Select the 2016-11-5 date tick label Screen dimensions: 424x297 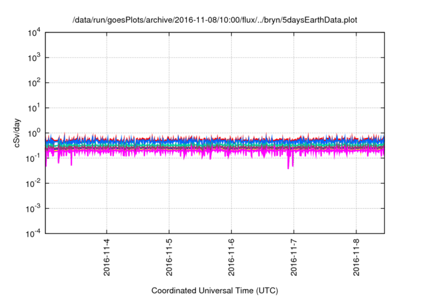coord(169,257)
